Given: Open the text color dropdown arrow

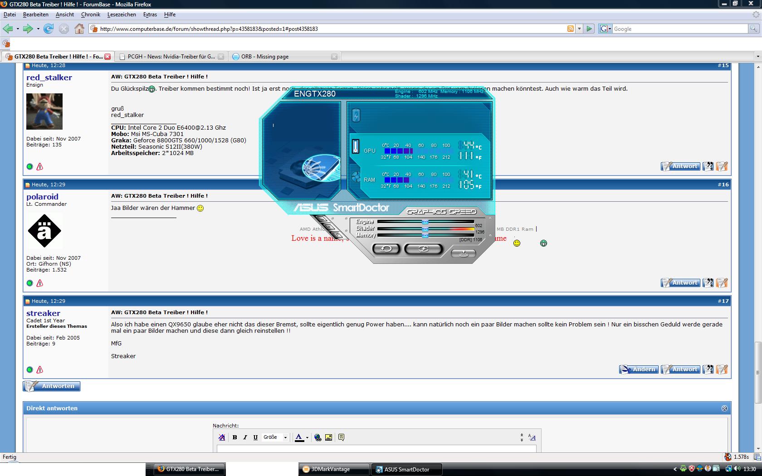Looking at the screenshot, I should click(307, 437).
